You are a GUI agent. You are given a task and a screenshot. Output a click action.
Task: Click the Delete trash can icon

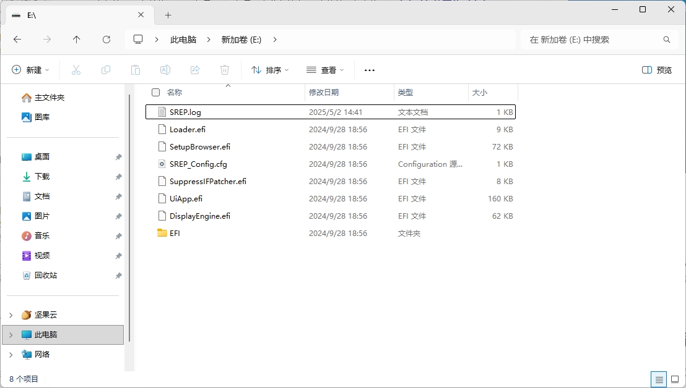pyautogui.click(x=225, y=70)
